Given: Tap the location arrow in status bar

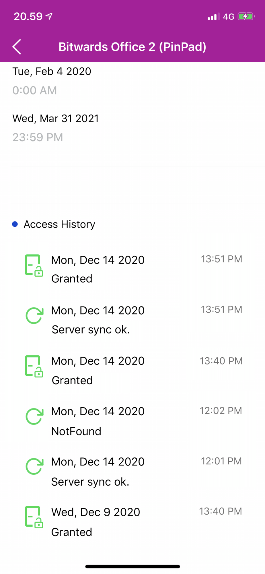Looking at the screenshot, I should 49,16.
